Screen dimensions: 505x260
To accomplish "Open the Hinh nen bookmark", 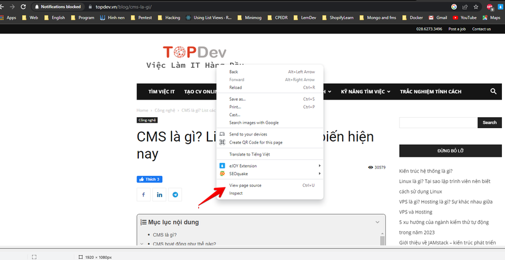I will click(113, 18).
